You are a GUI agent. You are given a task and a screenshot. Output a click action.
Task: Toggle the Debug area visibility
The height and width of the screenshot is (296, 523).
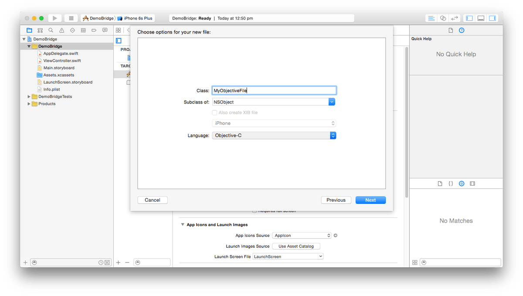(x=481, y=18)
